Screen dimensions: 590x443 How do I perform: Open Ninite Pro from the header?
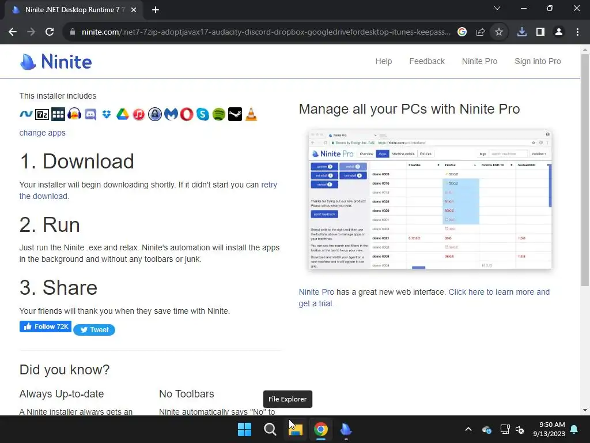point(479,61)
